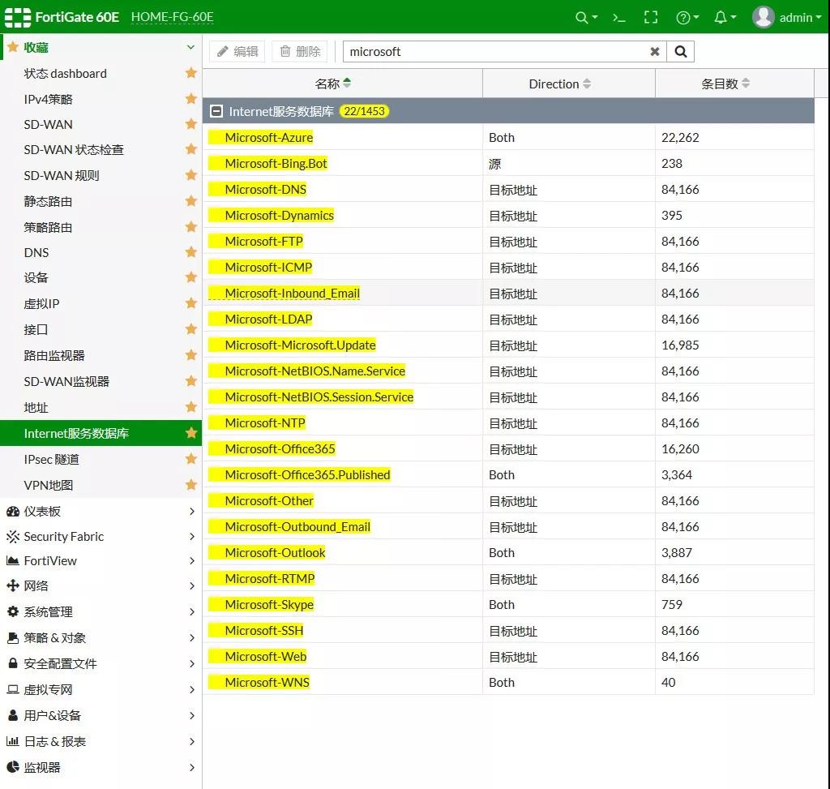Screen dimensions: 830x789
Task: Open SD-WAN监视器 menu item
Action: pyautogui.click(x=66, y=381)
